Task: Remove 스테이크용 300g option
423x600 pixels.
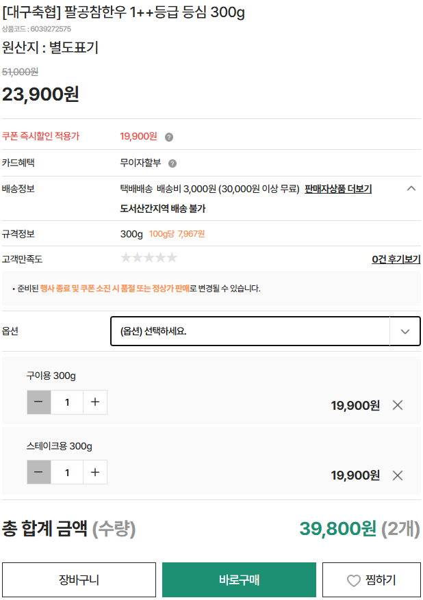Action: tap(398, 475)
